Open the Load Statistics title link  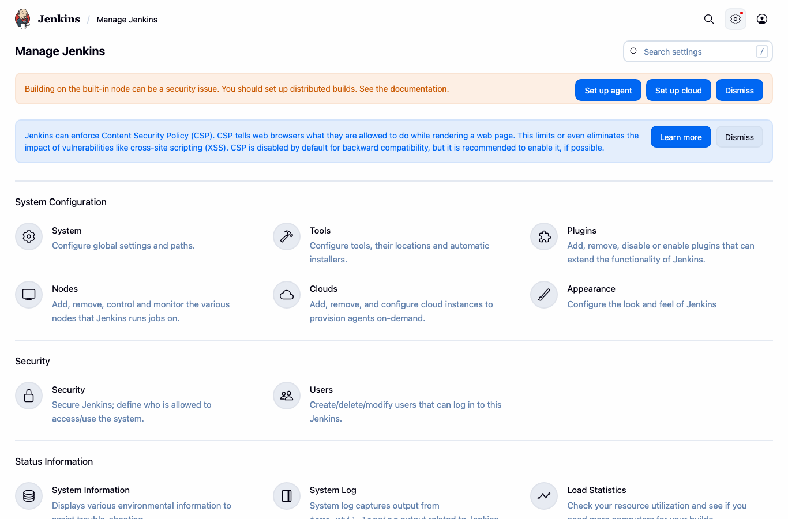pos(596,490)
